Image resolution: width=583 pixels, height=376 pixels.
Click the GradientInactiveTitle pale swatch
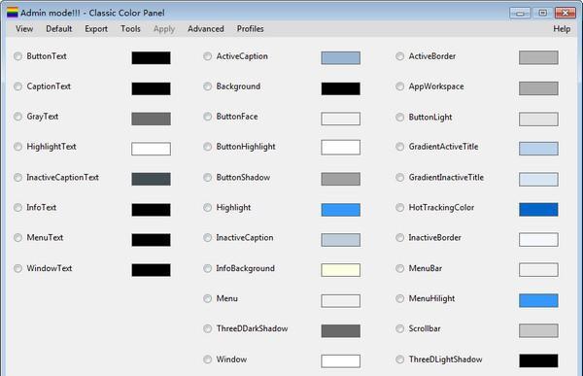538,179
